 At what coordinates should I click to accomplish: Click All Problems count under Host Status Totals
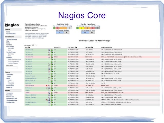coord(60,32)
